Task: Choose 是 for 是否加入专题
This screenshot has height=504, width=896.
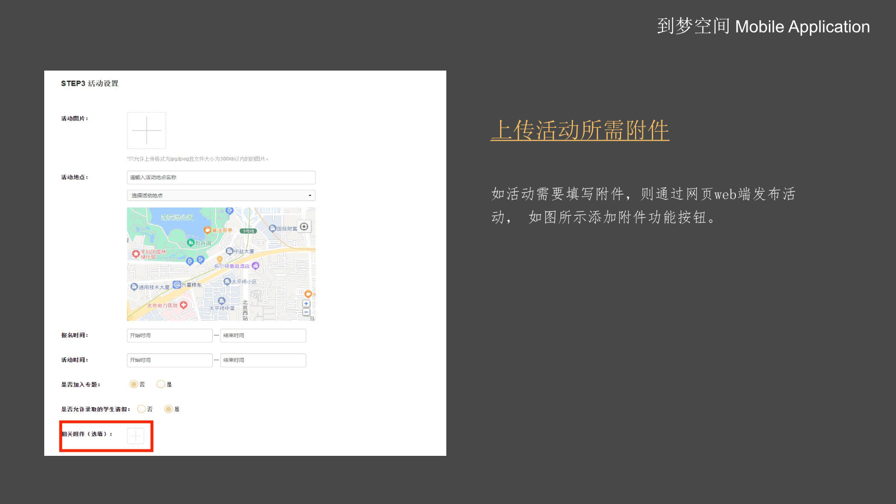Action: 161,384
